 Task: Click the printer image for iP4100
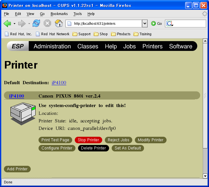23,114
